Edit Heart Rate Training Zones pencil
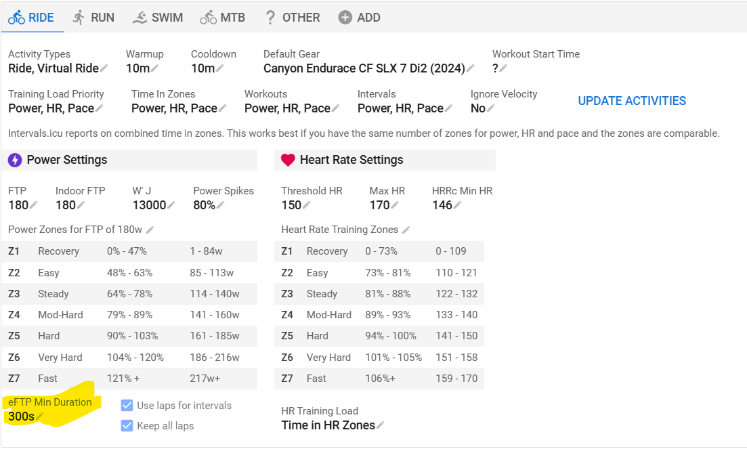The width and height of the screenshot is (747, 449). (406, 230)
